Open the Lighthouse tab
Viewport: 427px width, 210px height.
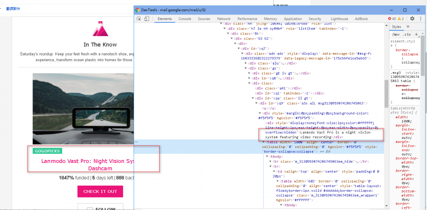click(339, 19)
